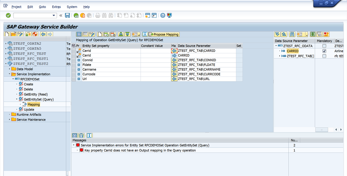The height and width of the screenshot is (176, 347).
Task: Select the Mapping node in project tree
Action: click(34, 105)
